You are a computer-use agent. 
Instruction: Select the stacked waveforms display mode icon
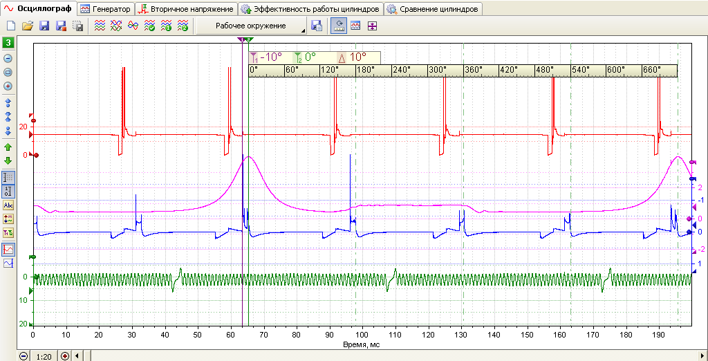(100, 26)
